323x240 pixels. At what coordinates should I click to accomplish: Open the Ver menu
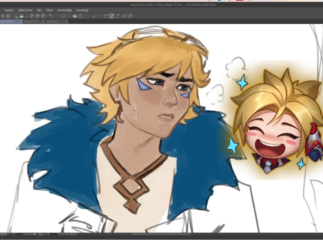click(39, 10)
